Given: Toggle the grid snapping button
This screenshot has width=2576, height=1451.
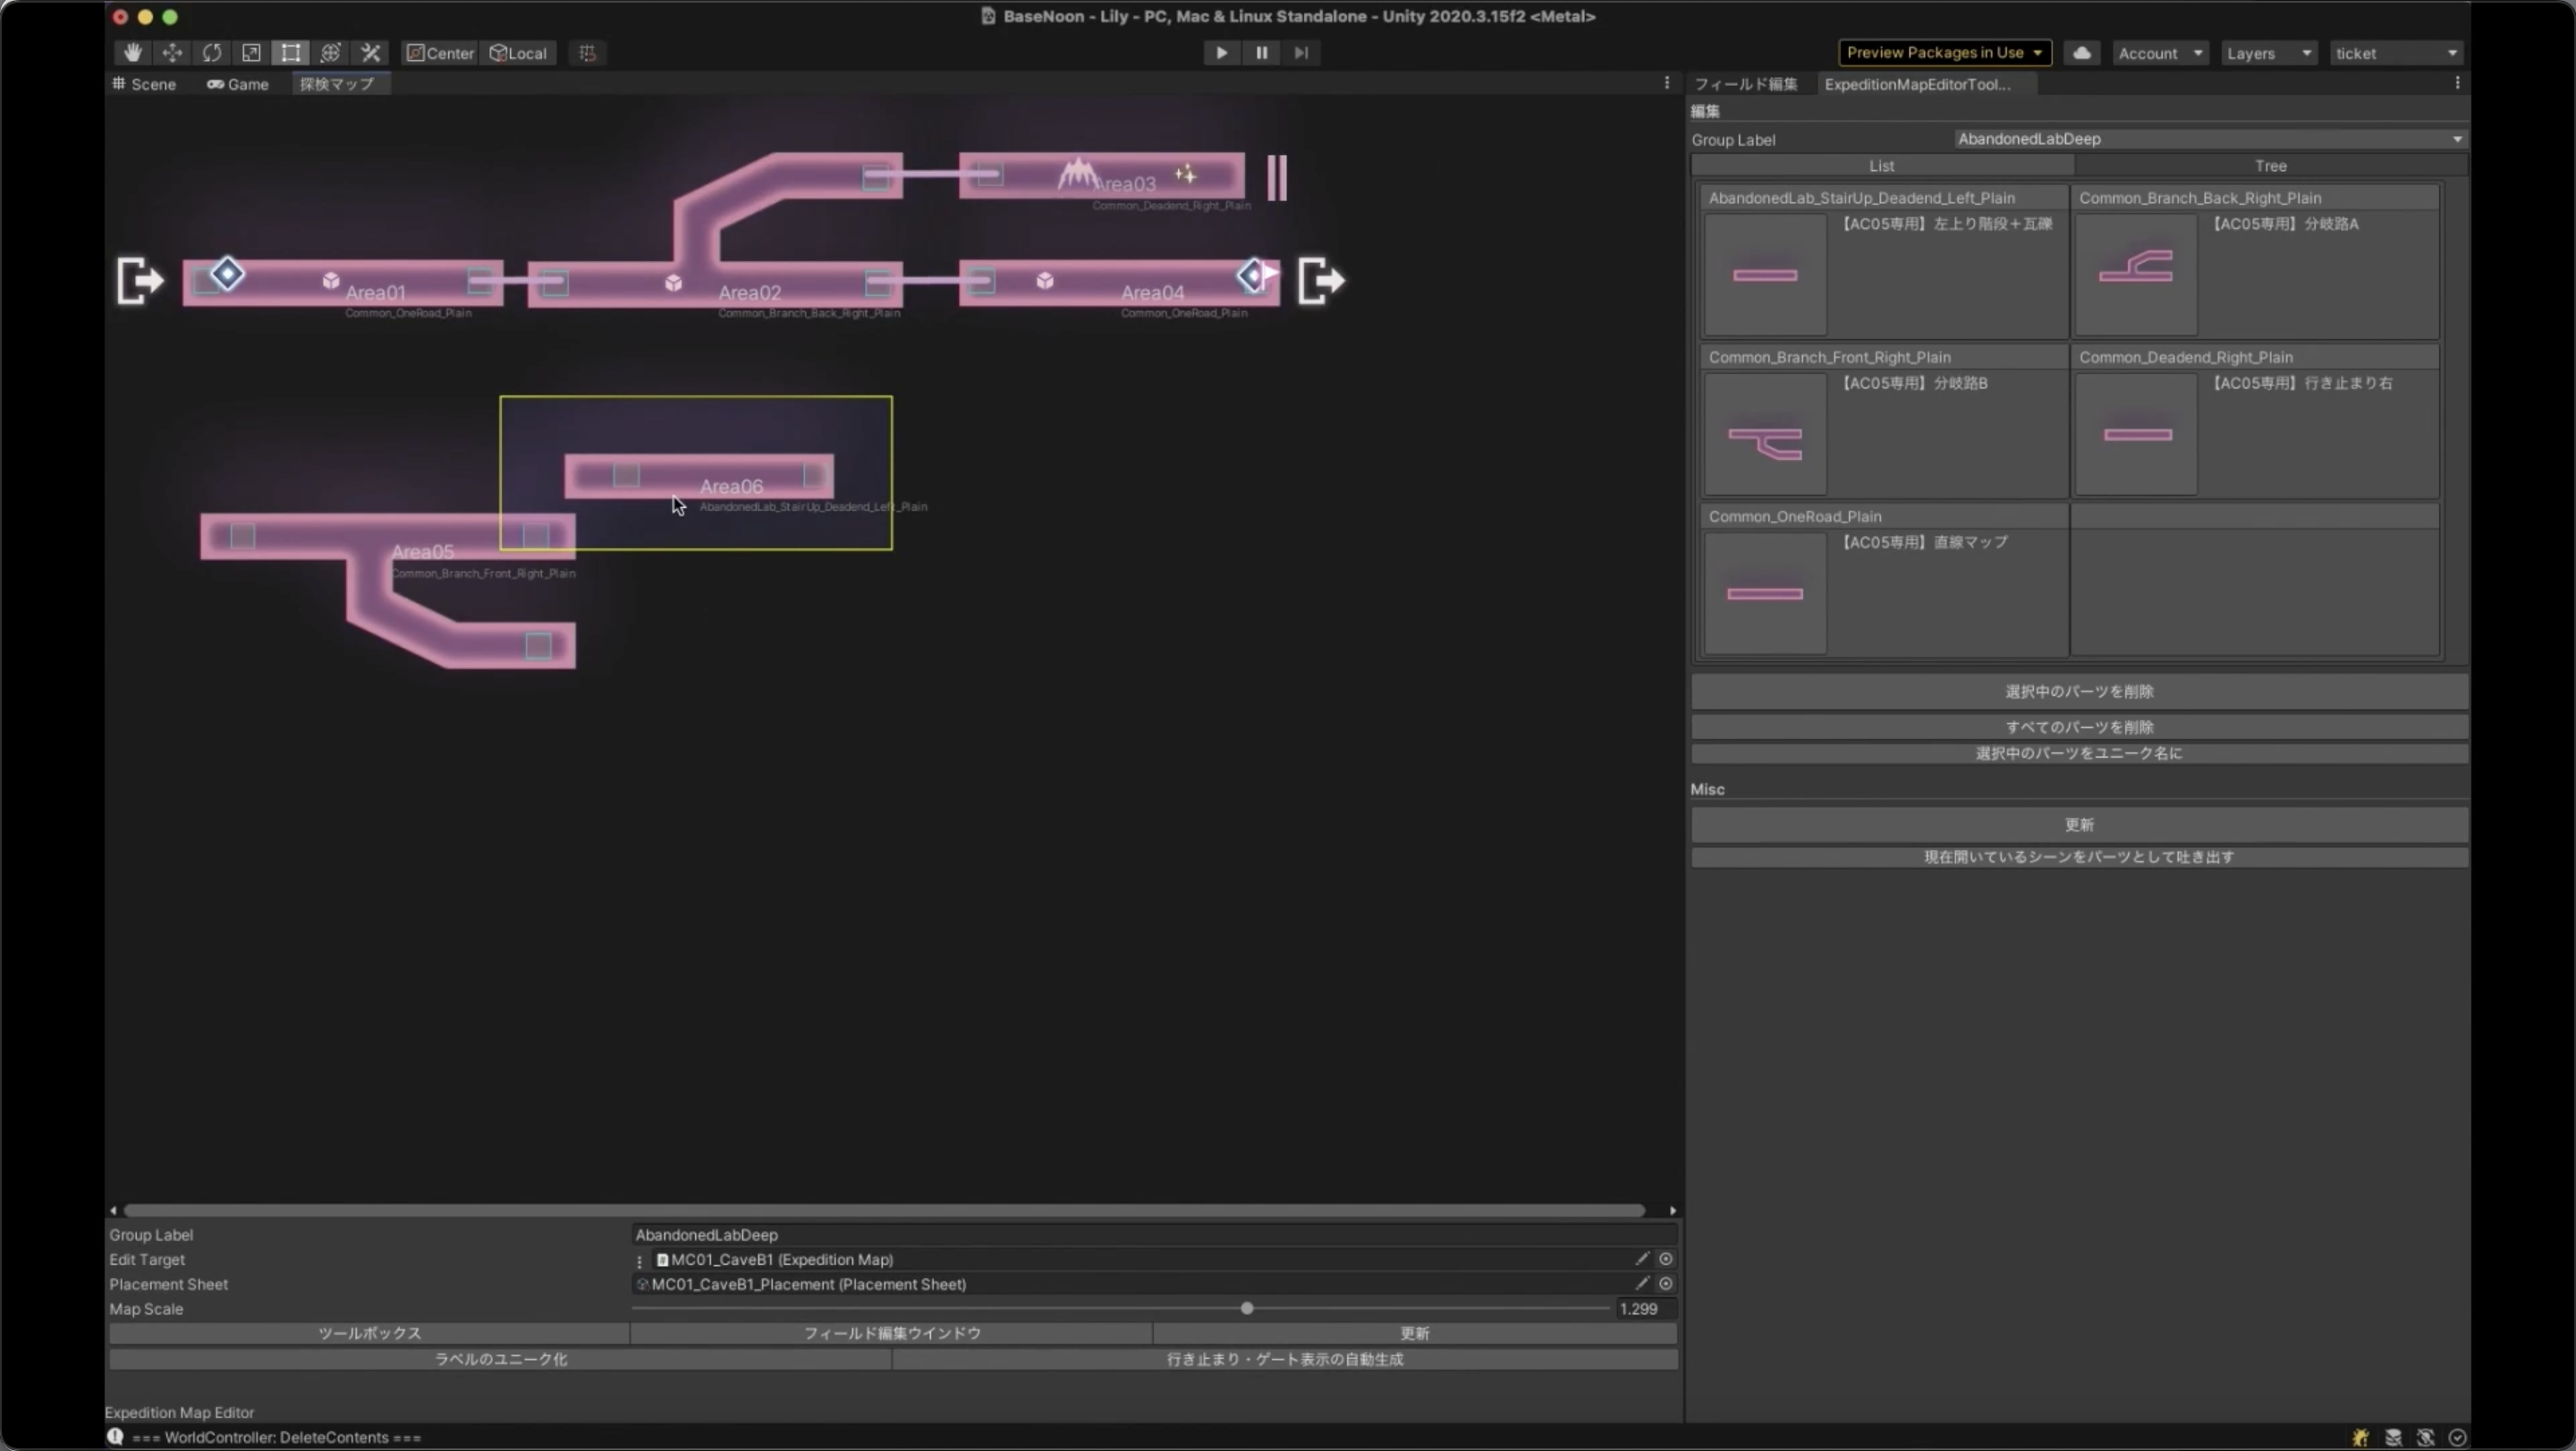Looking at the screenshot, I should [587, 53].
